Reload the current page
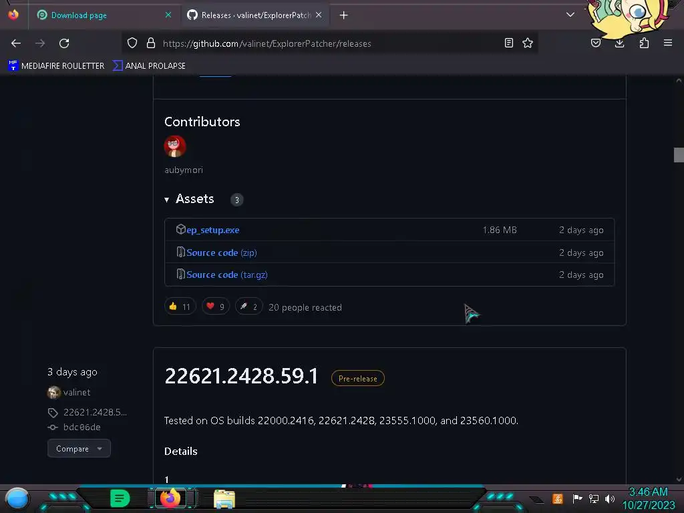The image size is (684, 513). (x=64, y=43)
